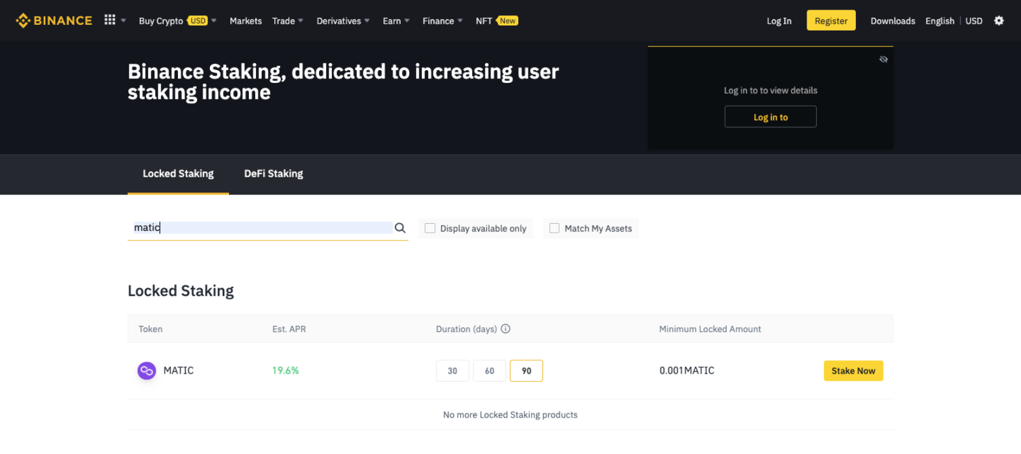The width and height of the screenshot is (1021, 454).
Task: Switch to the DeFi Staking tab
Action: (x=274, y=173)
